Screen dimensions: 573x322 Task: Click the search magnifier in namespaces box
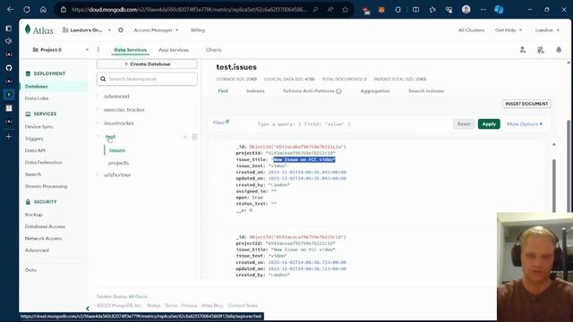click(x=103, y=79)
